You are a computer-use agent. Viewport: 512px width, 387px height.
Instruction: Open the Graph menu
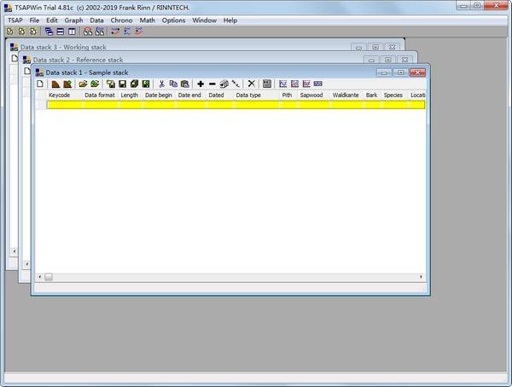point(73,20)
